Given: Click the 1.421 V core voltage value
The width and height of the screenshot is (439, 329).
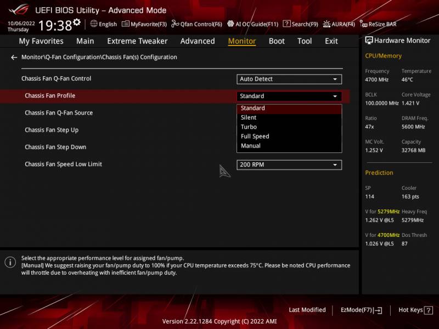Looking at the screenshot, I should click(410, 103).
